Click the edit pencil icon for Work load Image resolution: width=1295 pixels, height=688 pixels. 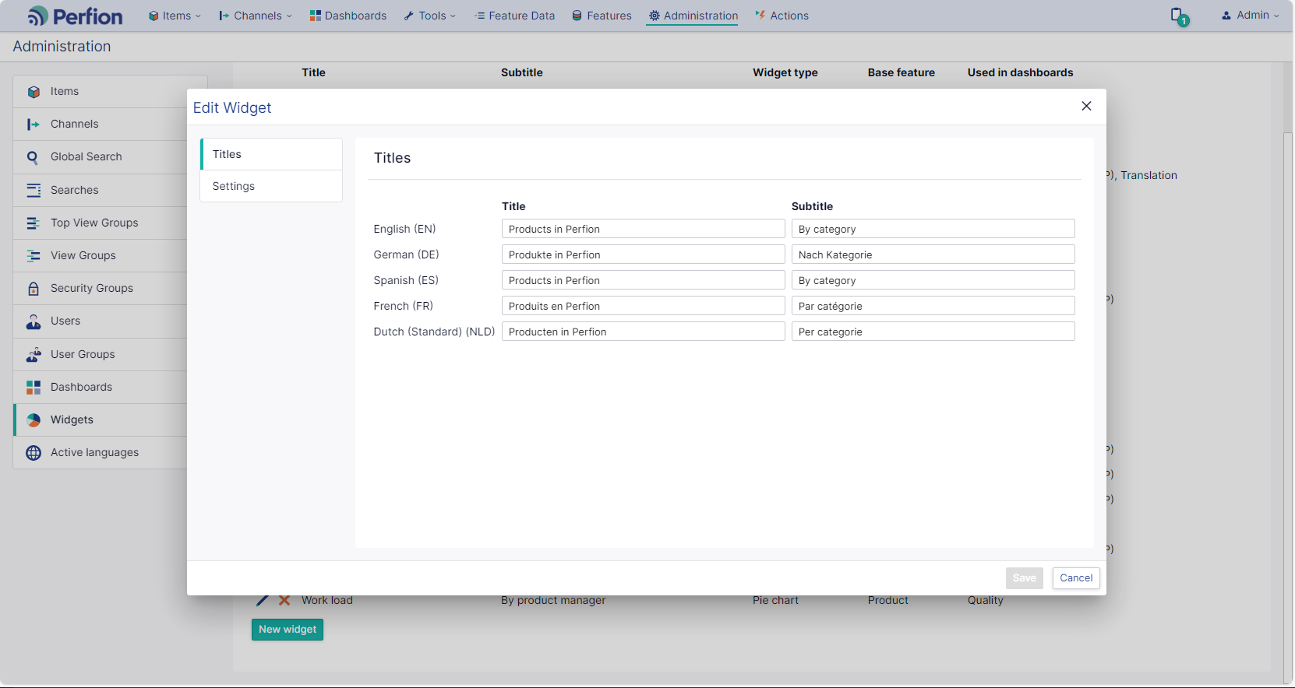[263, 600]
